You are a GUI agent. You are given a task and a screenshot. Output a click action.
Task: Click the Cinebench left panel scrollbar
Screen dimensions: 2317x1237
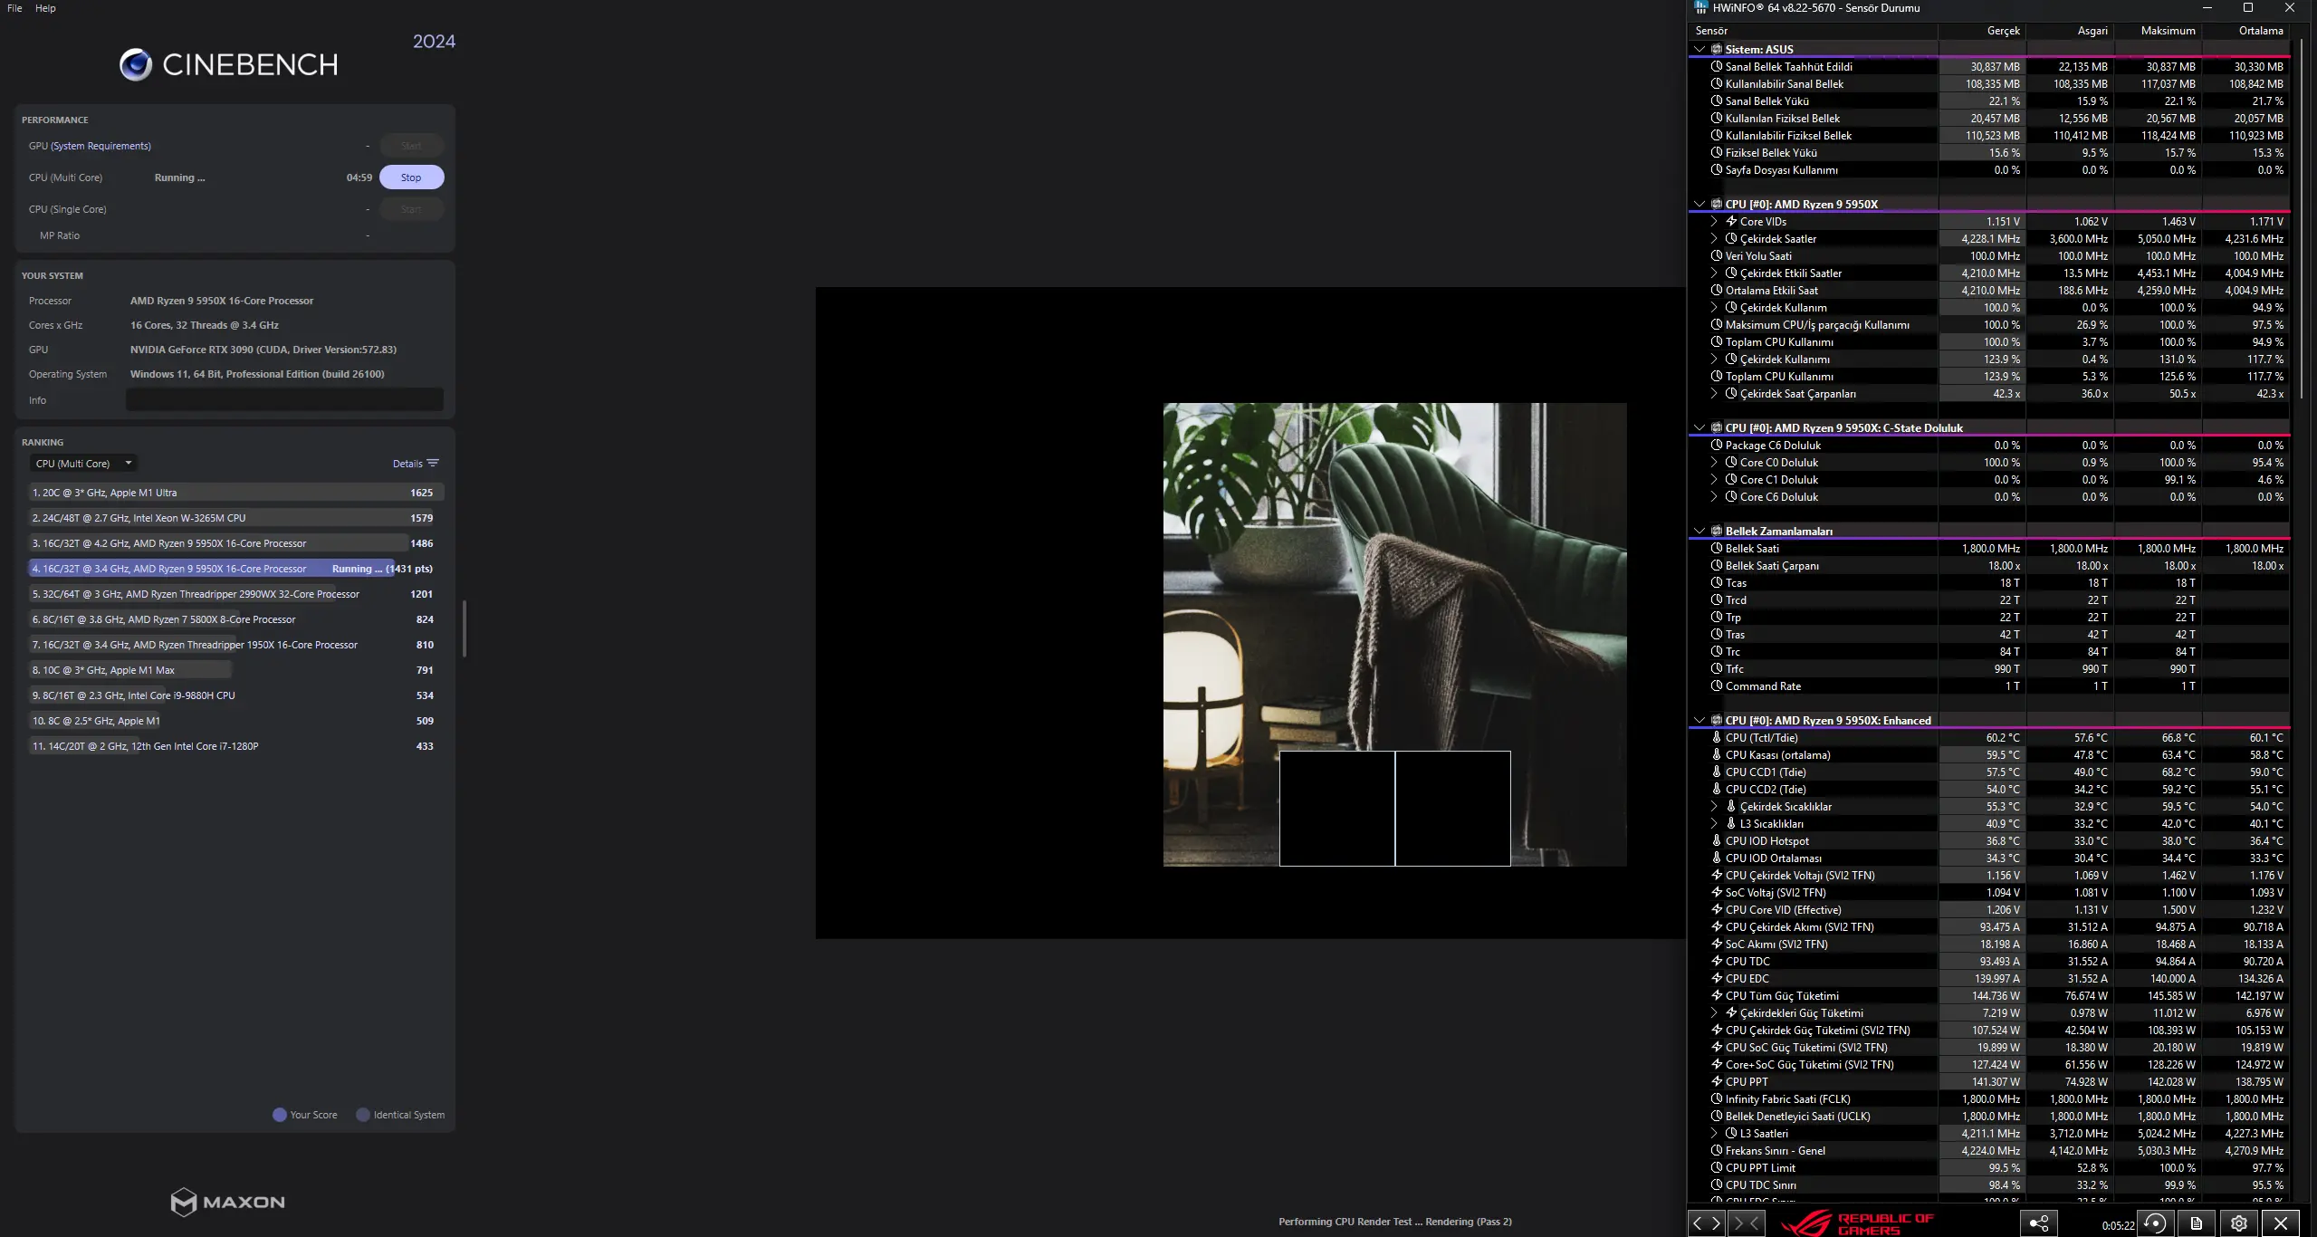point(464,628)
